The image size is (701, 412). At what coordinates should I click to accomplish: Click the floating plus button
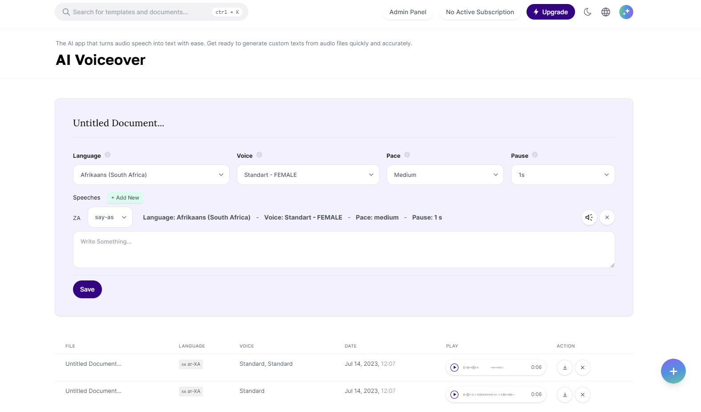(x=673, y=371)
